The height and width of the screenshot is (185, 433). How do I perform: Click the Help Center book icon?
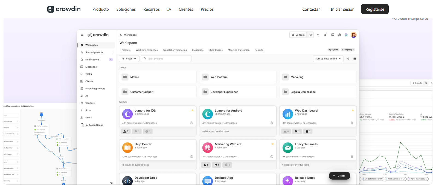click(127, 148)
